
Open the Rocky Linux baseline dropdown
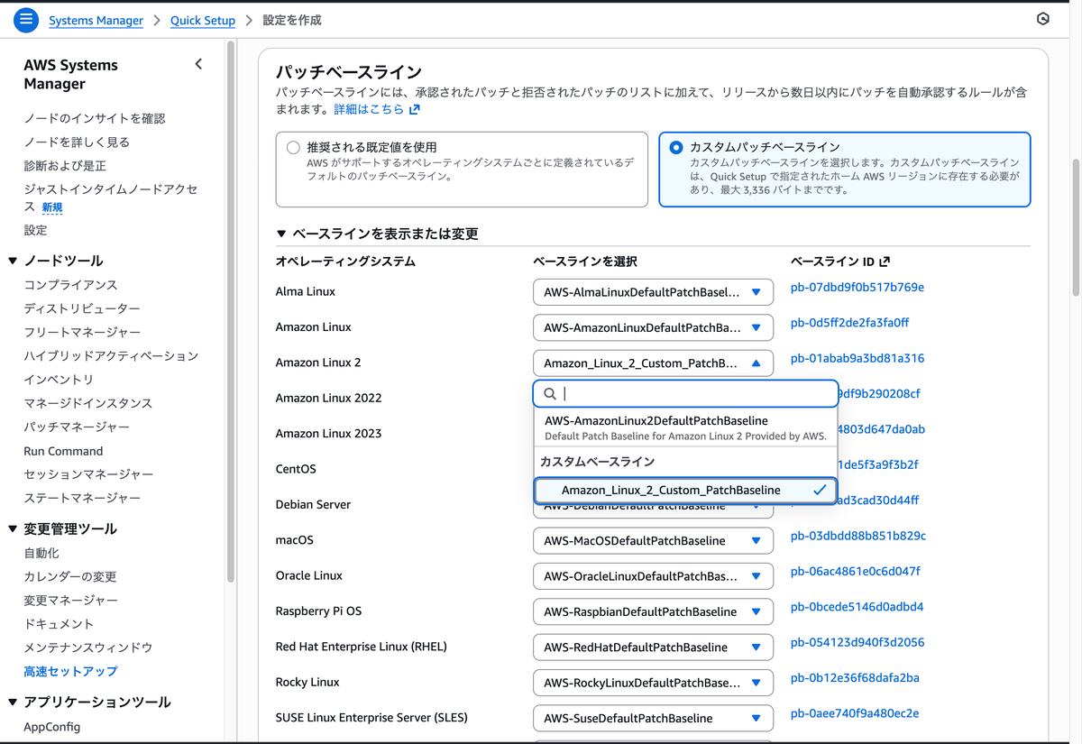coord(653,683)
